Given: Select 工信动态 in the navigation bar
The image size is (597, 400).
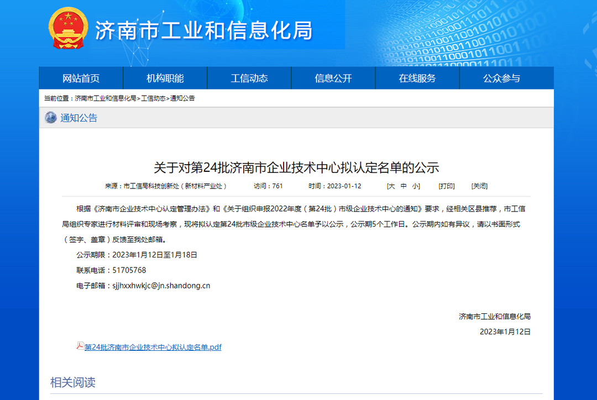Looking at the screenshot, I should point(249,78).
